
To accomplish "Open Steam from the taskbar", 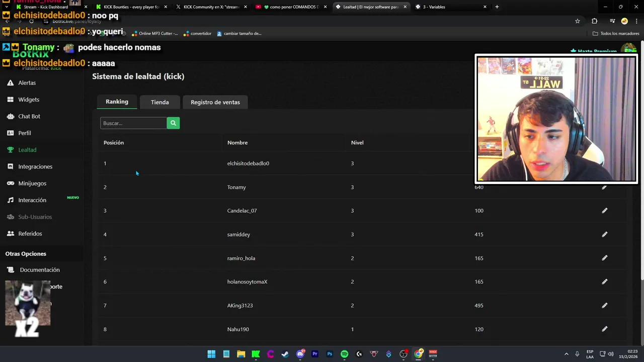I will (285, 354).
